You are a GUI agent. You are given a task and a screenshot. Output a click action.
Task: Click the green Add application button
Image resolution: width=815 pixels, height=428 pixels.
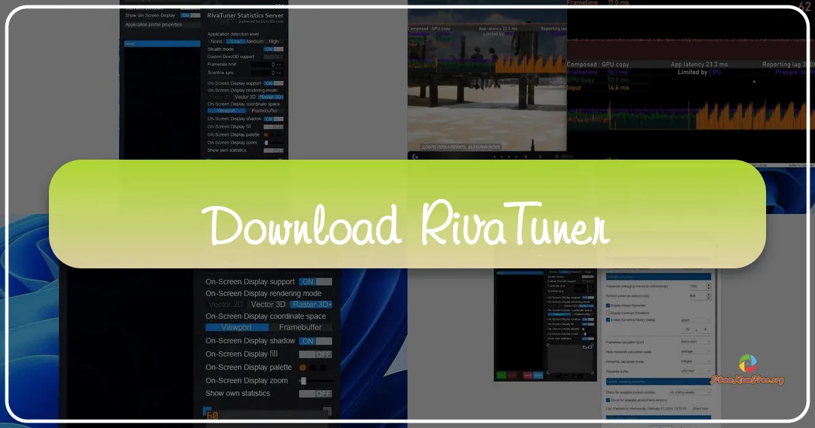(x=502, y=374)
